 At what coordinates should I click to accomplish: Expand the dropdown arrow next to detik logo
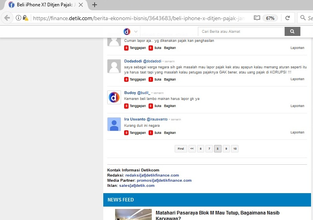pyautogui.click(x=136, y=32)
